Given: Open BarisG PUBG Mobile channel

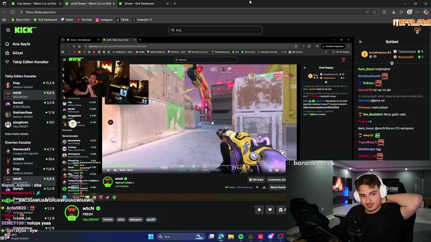Looking at the screenshot, I should click(30, 105).
